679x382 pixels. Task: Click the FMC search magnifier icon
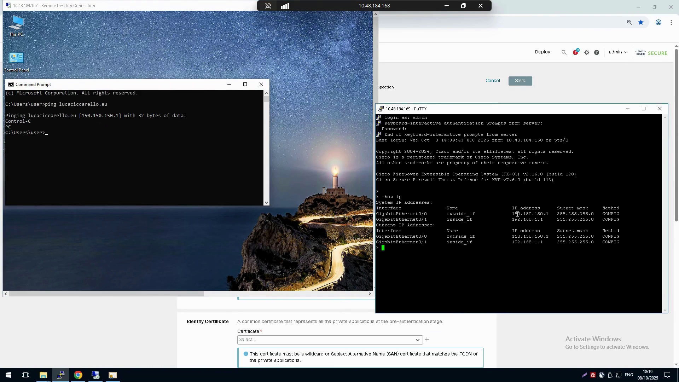pos(564,52)
